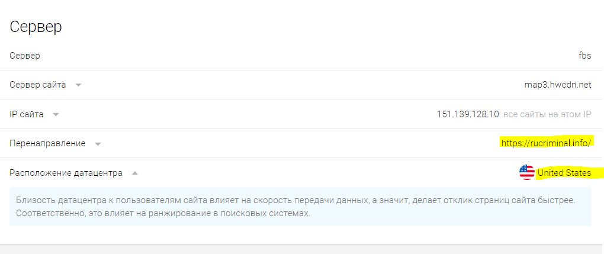This screenshot has height=254, width=604.
Task: Expand the Перенаправление dropdown arrow
Action: pyautogui.click(x=98, y=144)
